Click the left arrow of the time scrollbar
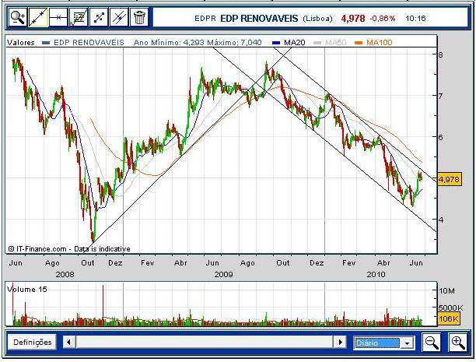476x362 pixels. (69, 343)
